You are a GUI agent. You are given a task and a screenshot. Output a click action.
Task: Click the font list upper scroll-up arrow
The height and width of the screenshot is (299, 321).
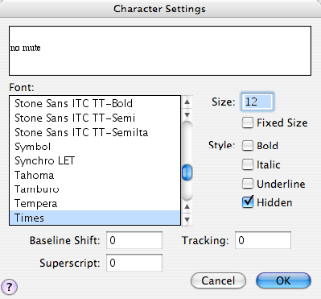[x=187, y=102]
